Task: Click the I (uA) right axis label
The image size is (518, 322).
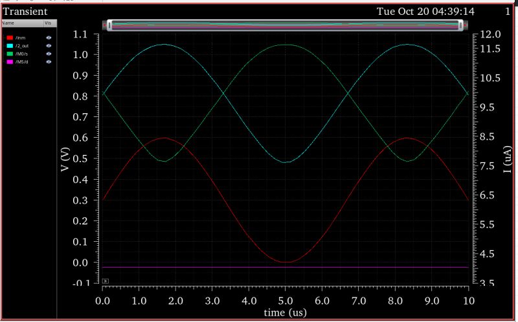Action: [x=507, y=159]
